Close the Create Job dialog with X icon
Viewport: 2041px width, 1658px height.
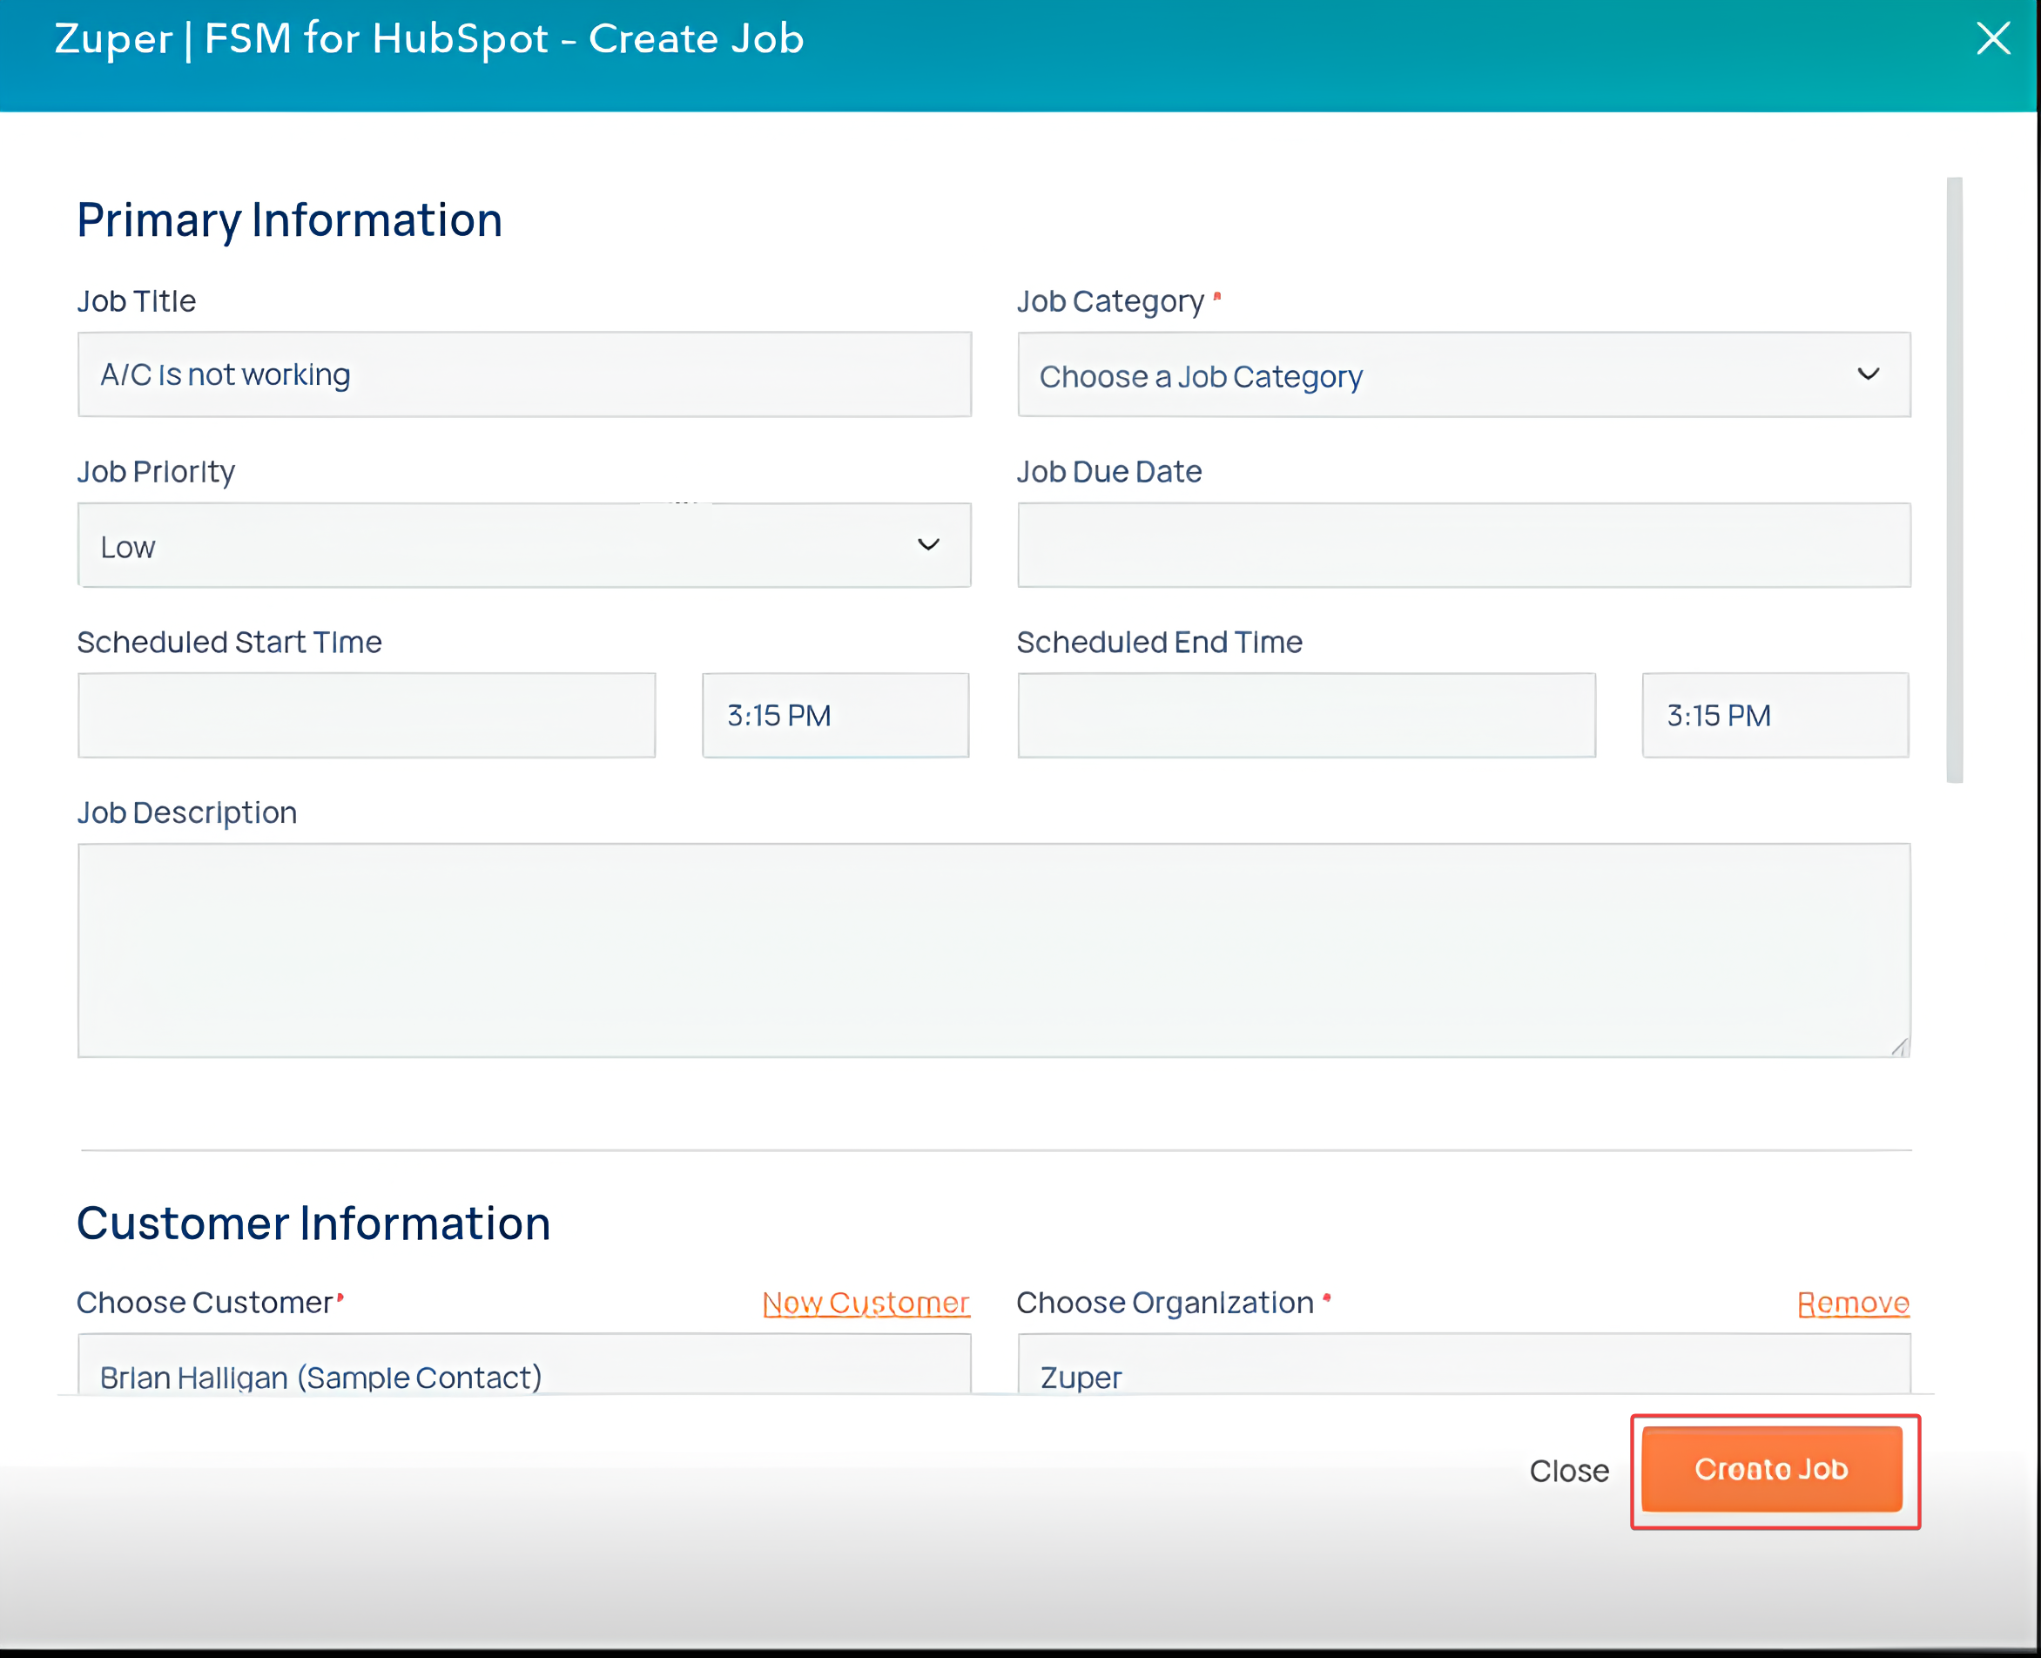coord(1992,39)
